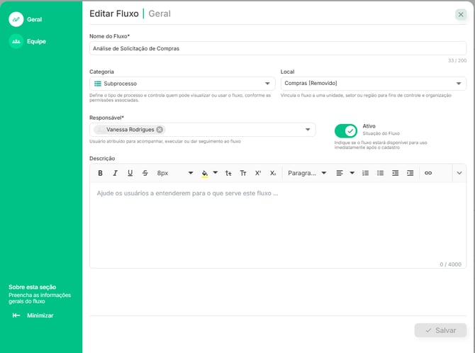Insert a hyperlink in description
475x353 pixels.
(428, 173)
